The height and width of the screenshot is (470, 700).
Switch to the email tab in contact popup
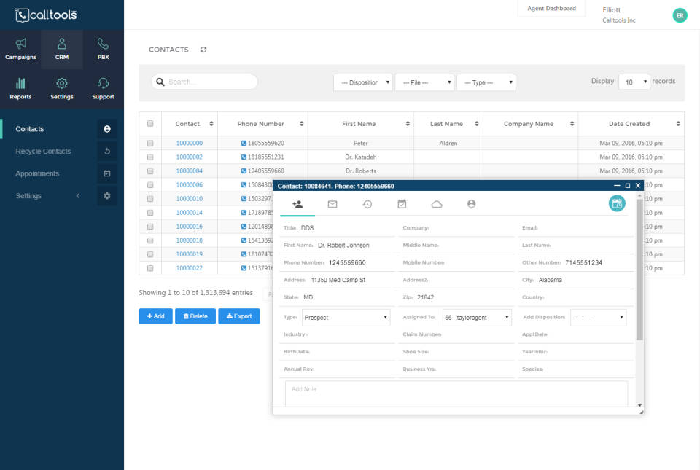(x=332, y=205)
